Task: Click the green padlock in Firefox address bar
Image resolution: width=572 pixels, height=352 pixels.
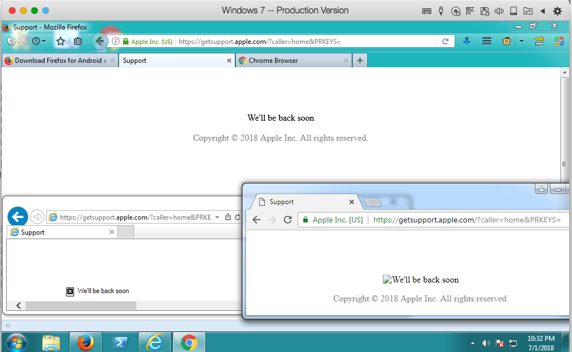Action: click(x=126, y=41)
